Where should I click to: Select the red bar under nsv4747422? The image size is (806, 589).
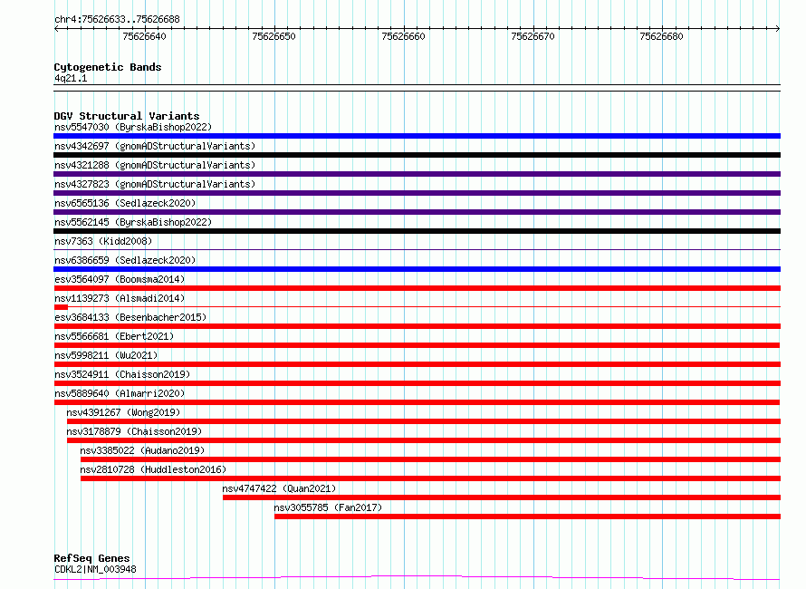[x=502, y=497]
